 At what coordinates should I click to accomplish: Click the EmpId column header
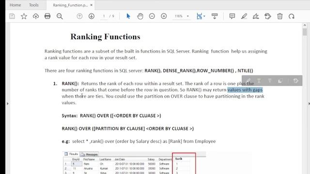coord(76,159)
